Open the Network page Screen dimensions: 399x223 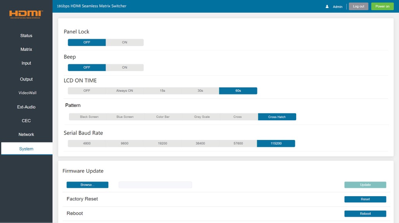[26, 135]
